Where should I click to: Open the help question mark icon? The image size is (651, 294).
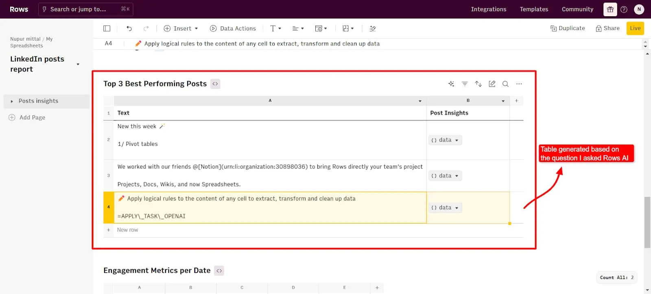coord(624,9)
